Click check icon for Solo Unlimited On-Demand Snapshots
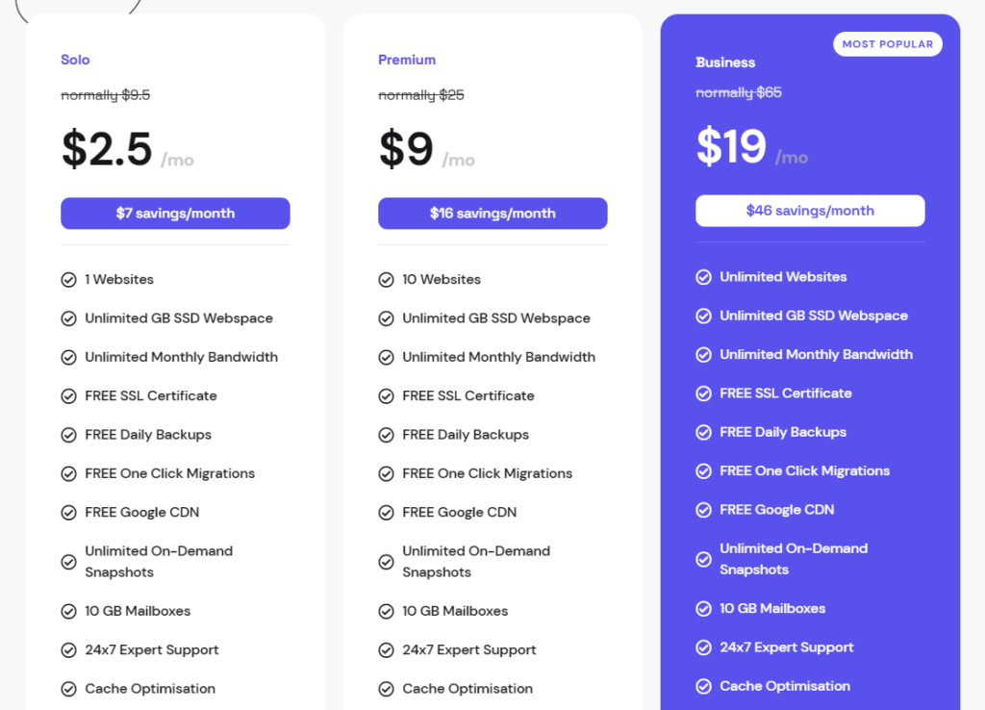 pos(68,562)
